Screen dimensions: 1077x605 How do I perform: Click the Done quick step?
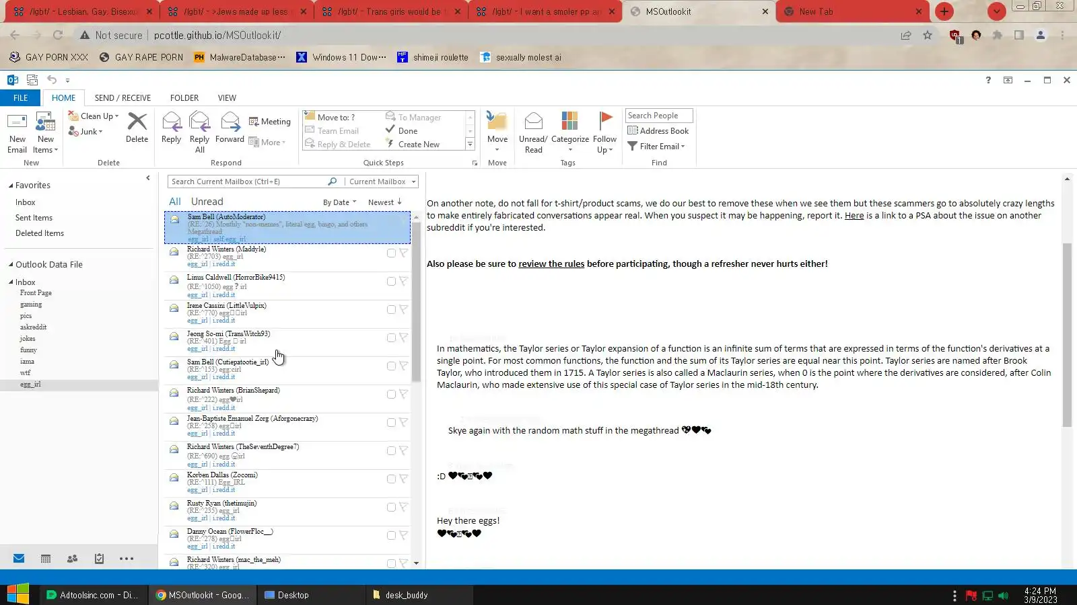pos(402,131)
